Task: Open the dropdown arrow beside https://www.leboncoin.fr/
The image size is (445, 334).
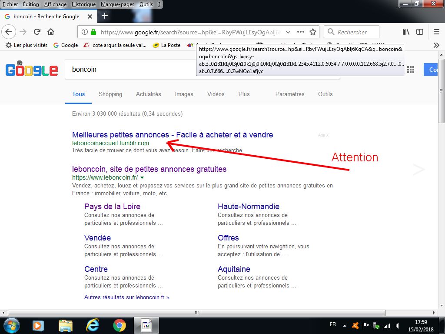Action: click(142, 177)
